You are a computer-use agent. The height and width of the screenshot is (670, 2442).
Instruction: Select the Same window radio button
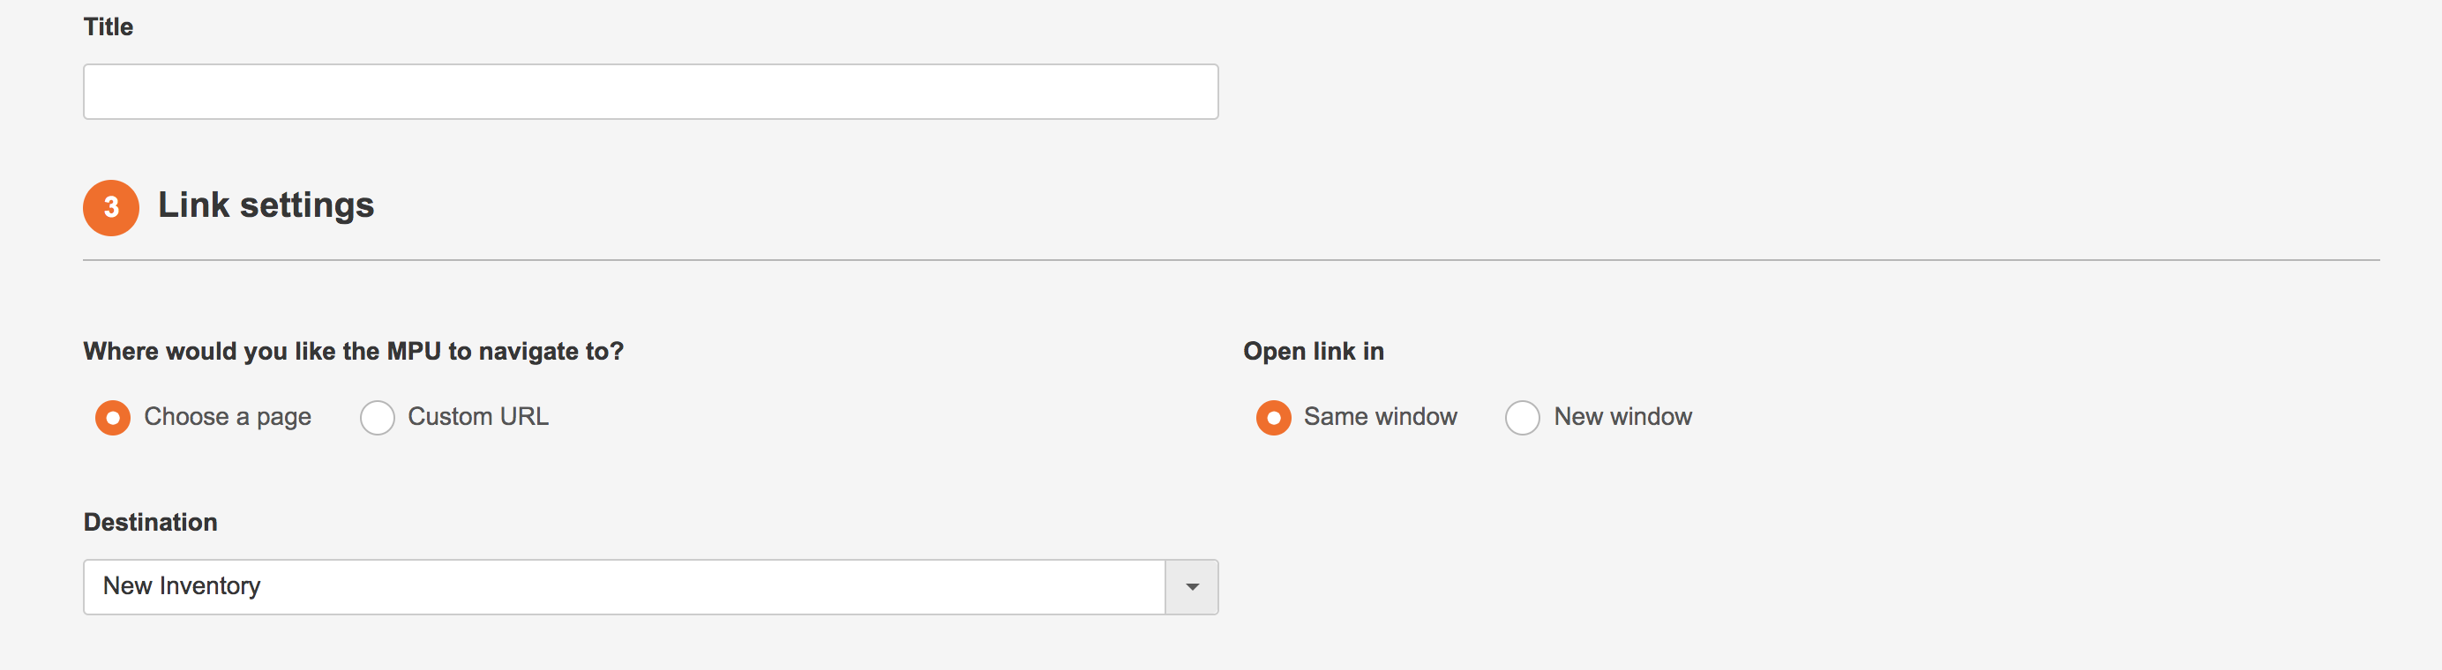coord(1273,417)
